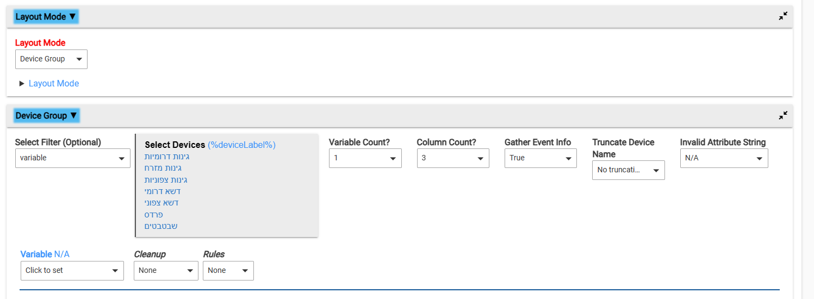Screen dimensions: 814x299
Task: Select device דשא צפוני
Action: 161,202
